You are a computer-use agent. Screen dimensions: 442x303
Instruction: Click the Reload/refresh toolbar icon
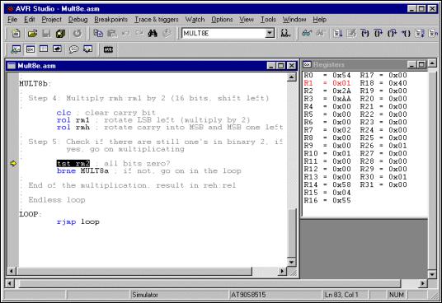(78, 34)
